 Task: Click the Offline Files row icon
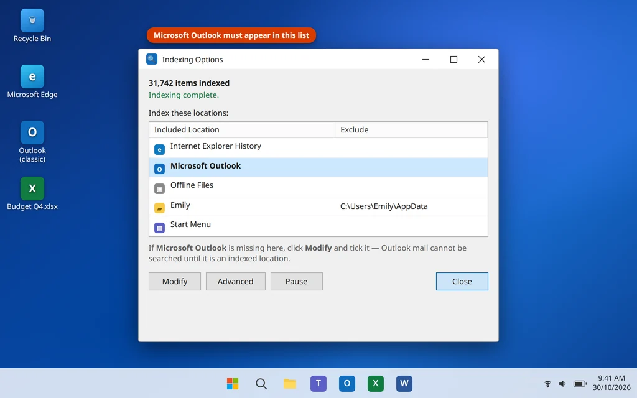coord(160,189)
